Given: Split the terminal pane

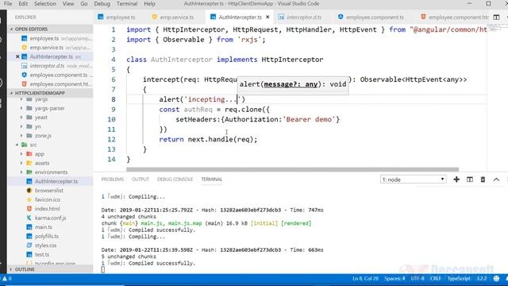Looking at the screenshot, I should pyautogui.click(x=470, y=180).
